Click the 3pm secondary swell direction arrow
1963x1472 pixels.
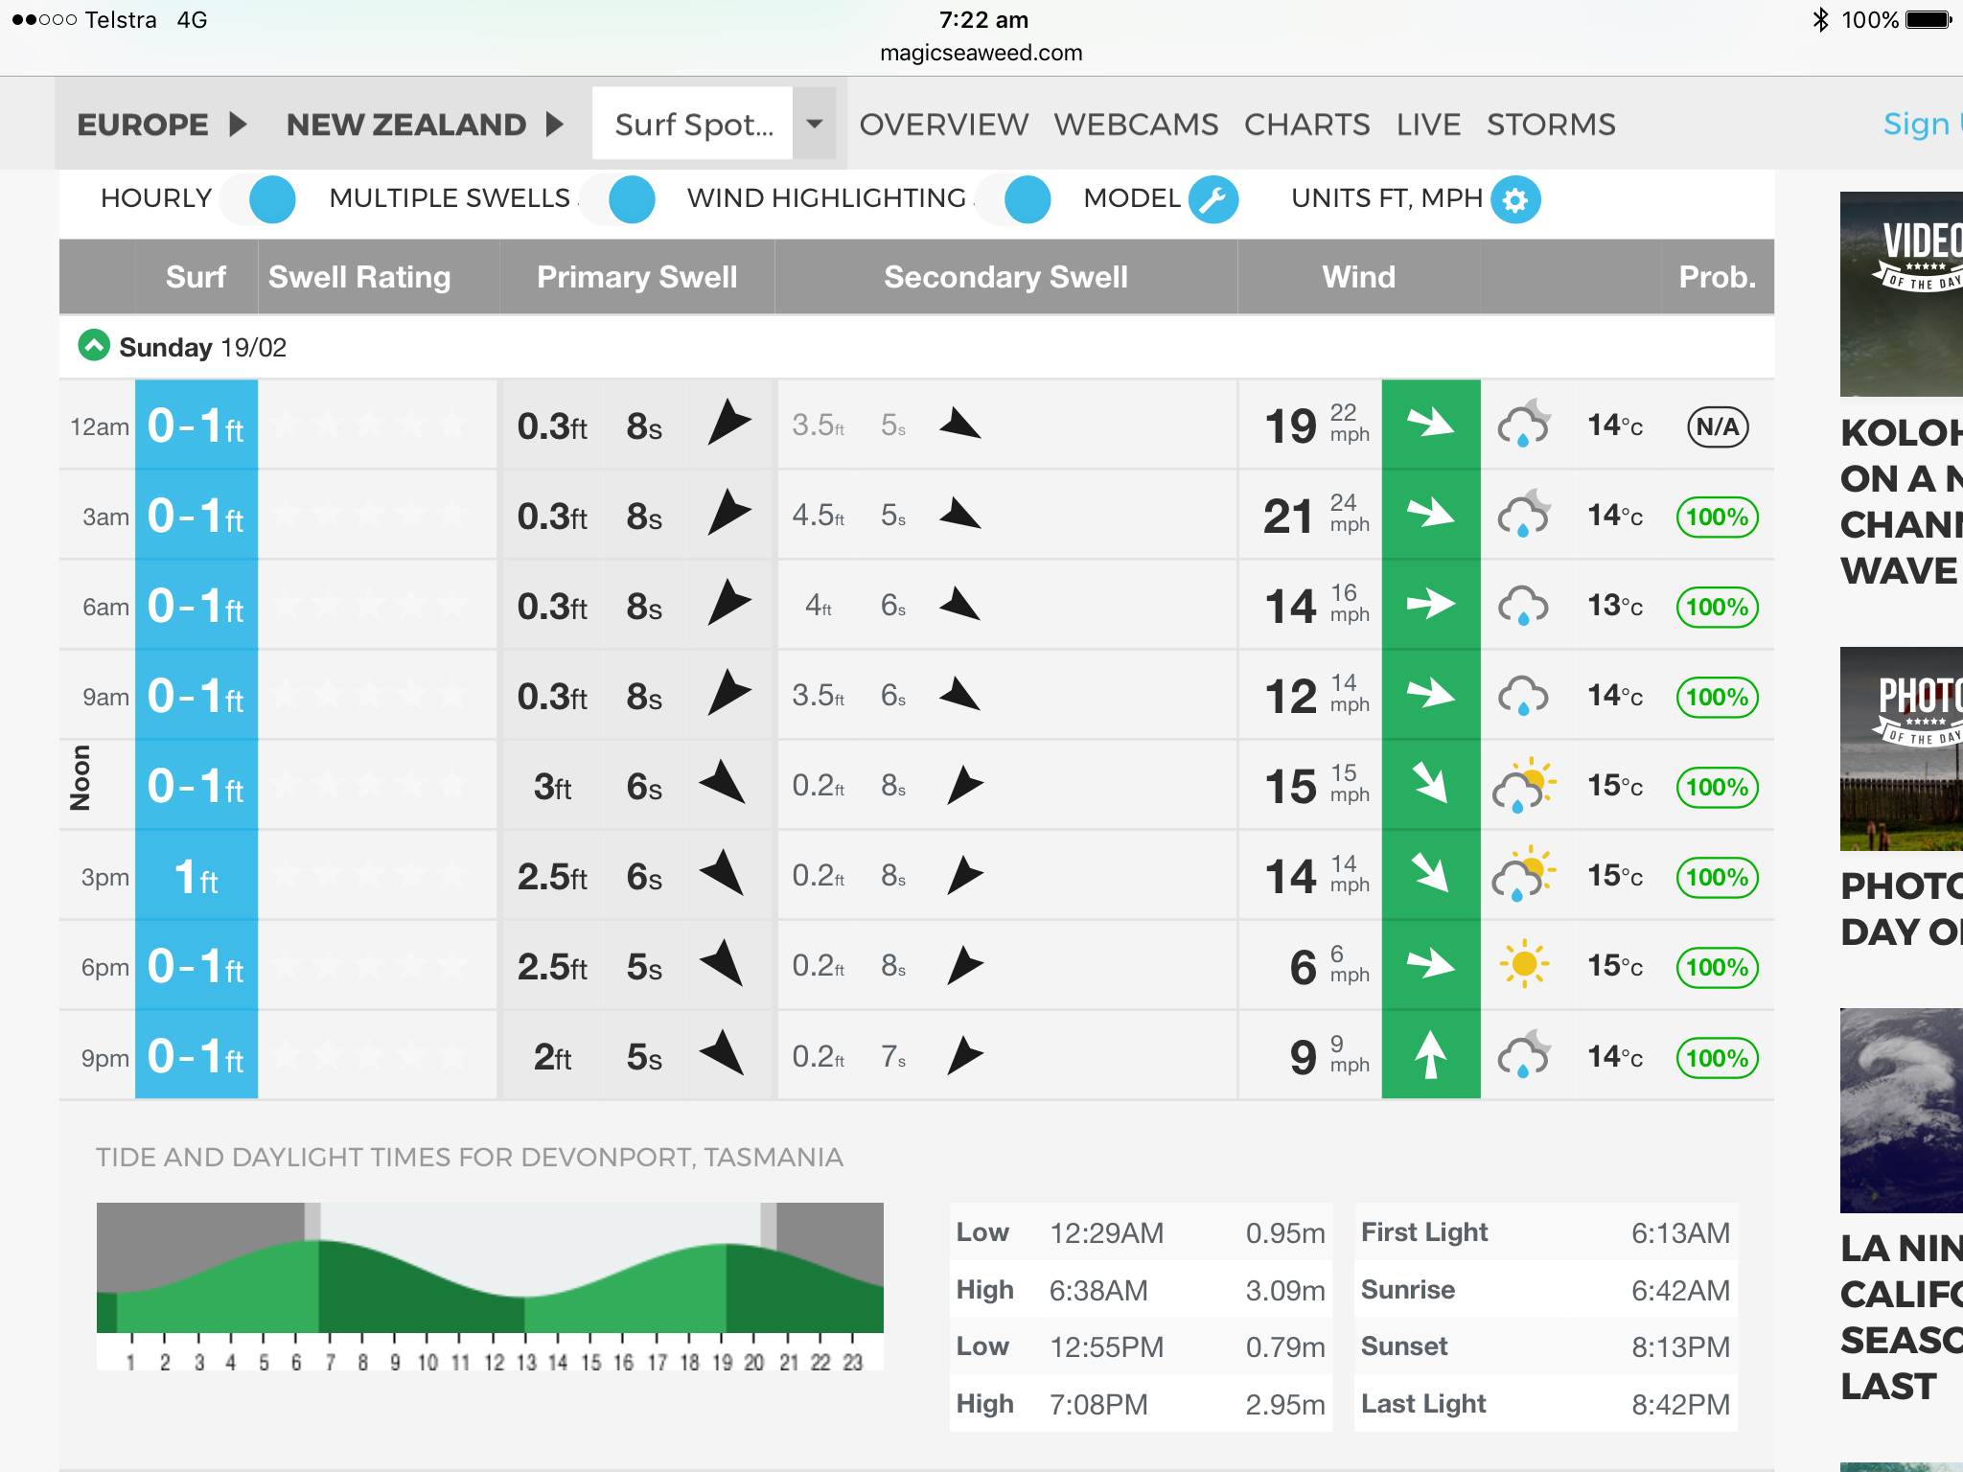tap(963, 875)
